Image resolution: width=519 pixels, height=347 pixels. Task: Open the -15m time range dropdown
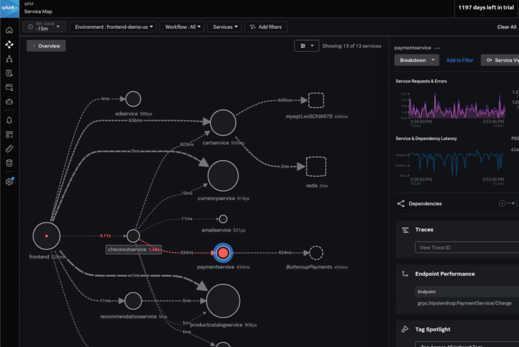(45, 27)
